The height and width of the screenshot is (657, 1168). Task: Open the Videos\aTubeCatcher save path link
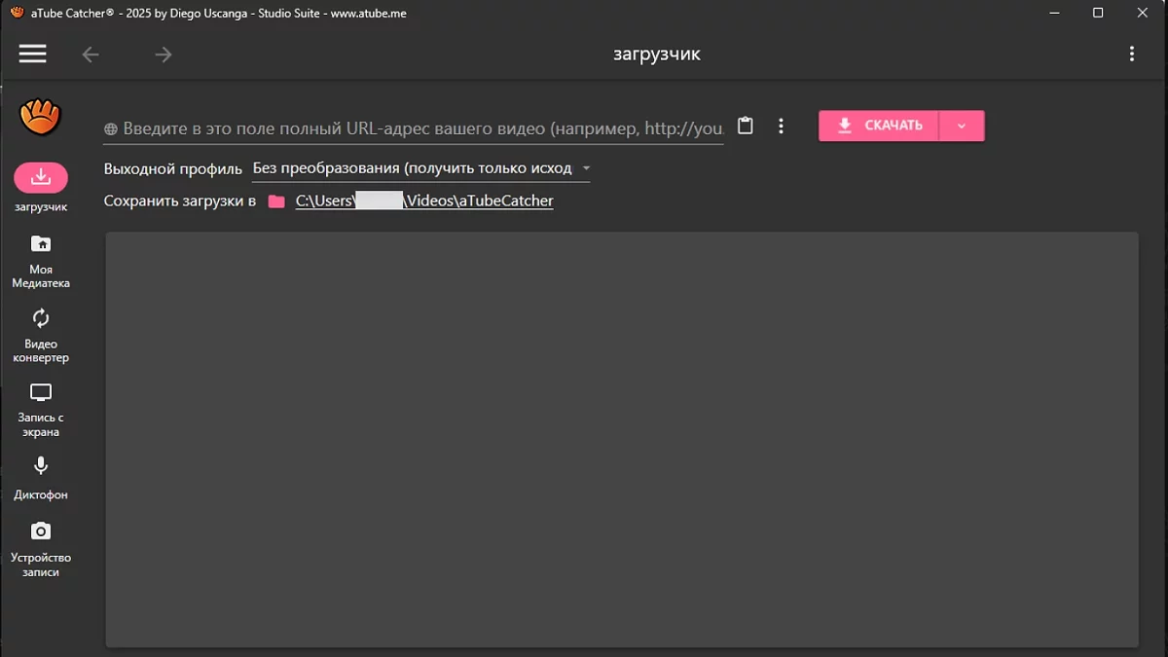424,201
